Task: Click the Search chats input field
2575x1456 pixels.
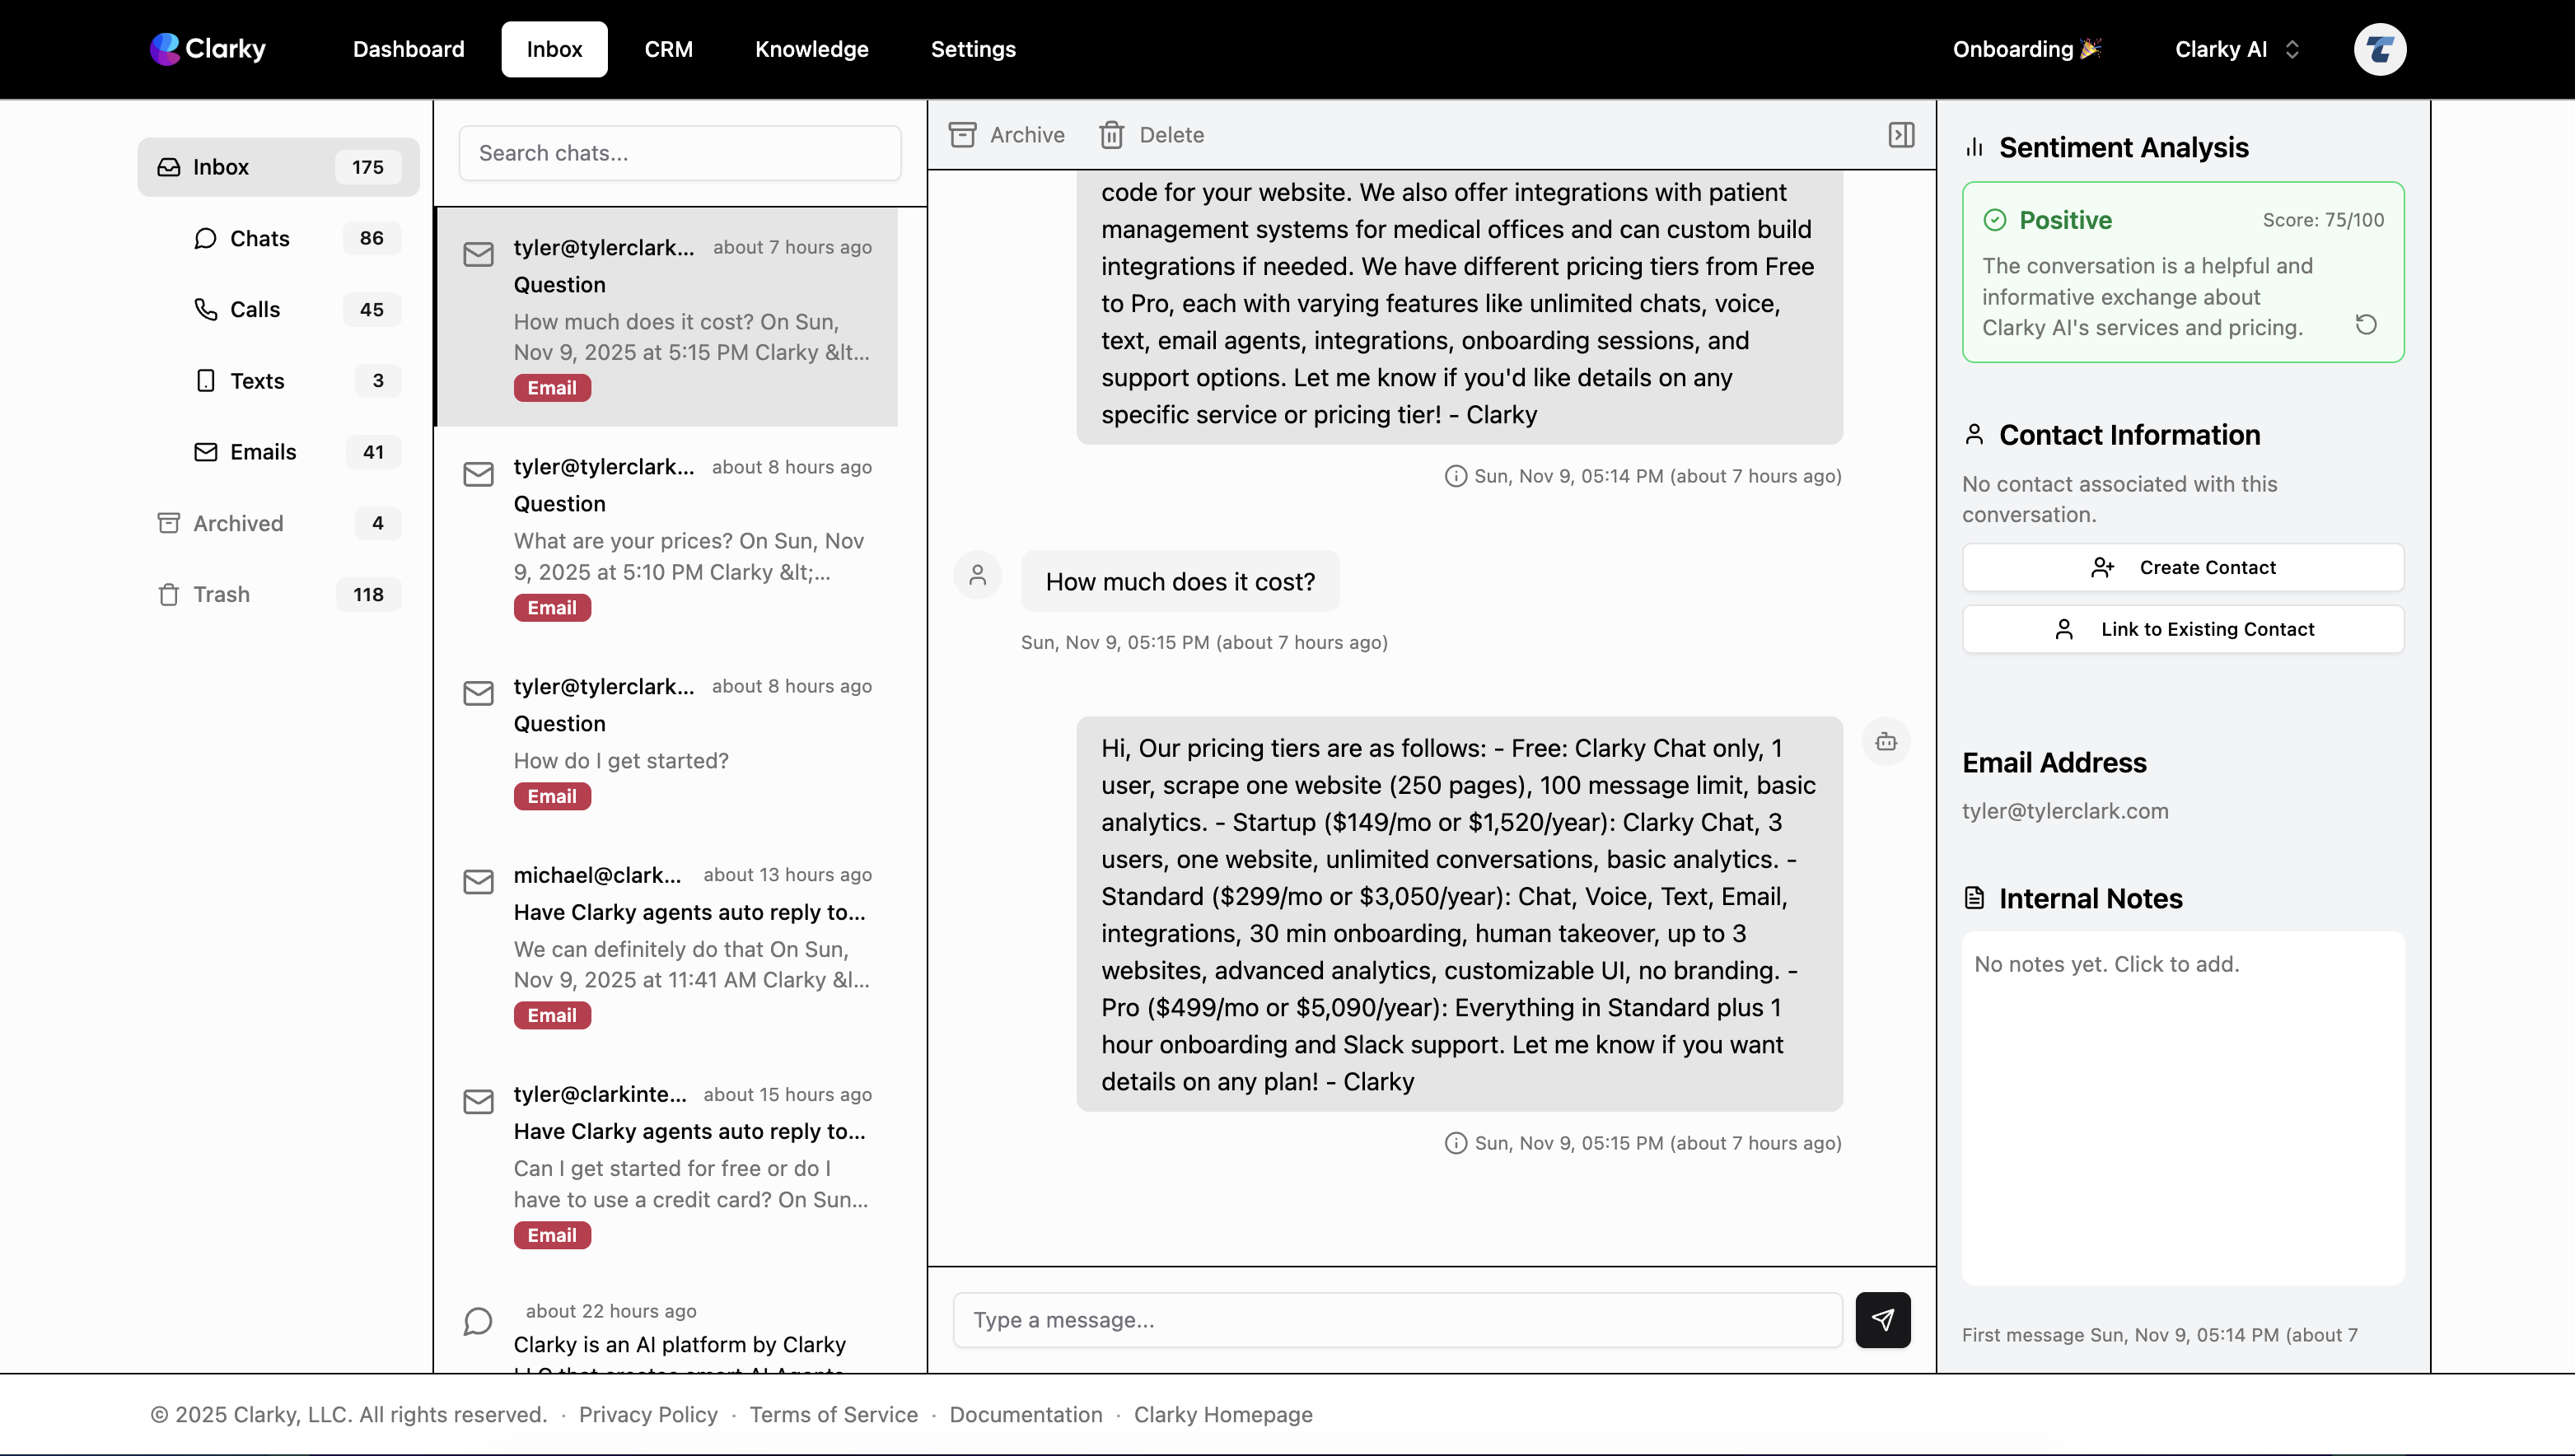Action: pos(680,153)
